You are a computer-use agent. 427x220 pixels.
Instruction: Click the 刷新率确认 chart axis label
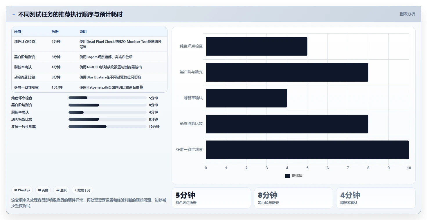[x=193, y=98]
